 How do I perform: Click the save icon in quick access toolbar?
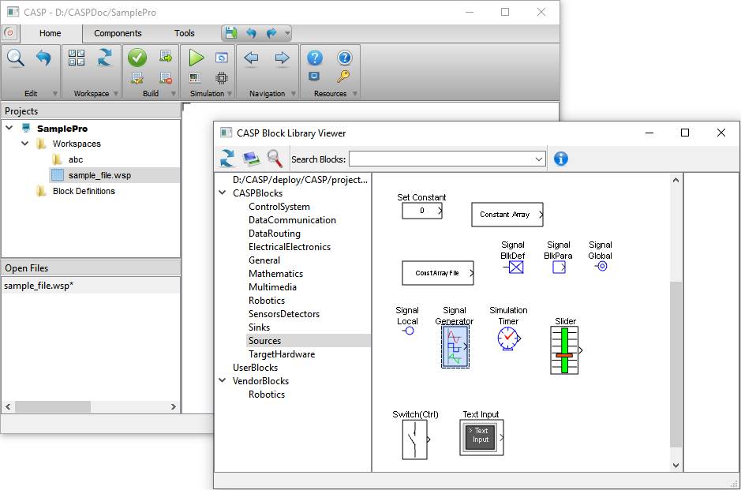tap(230, 33)
